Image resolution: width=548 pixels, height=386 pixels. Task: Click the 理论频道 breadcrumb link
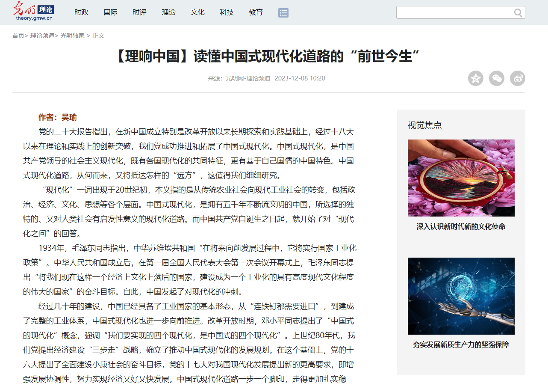42,36
